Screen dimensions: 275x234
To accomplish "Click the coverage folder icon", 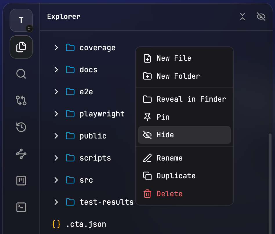I will click(x=70, y=48).
